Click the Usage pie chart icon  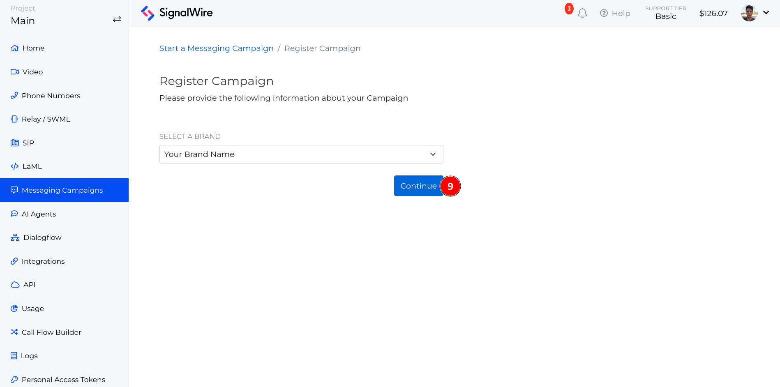click(x=14, y=308)
